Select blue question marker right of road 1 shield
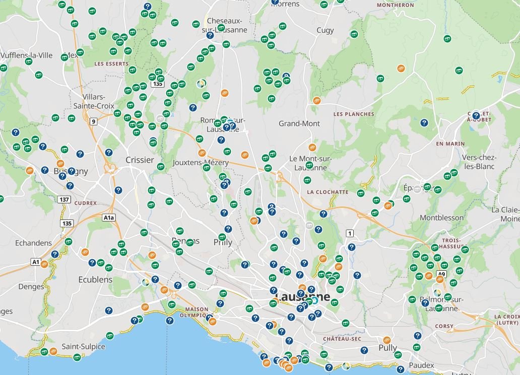 [352, 247]
